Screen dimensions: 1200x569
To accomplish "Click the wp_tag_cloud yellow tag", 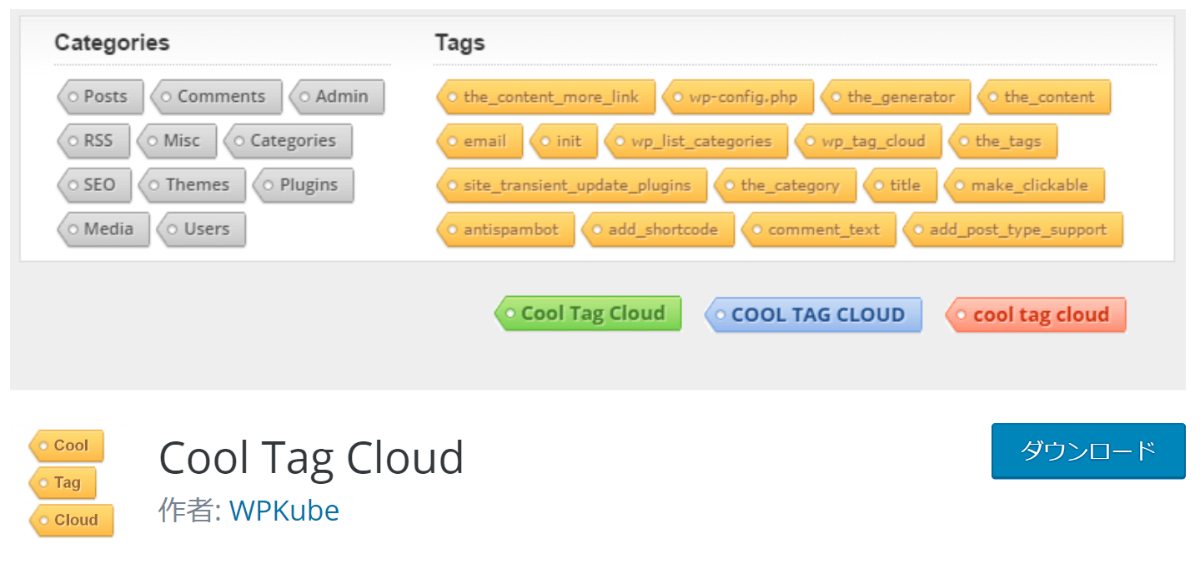I will coord(868,141).
